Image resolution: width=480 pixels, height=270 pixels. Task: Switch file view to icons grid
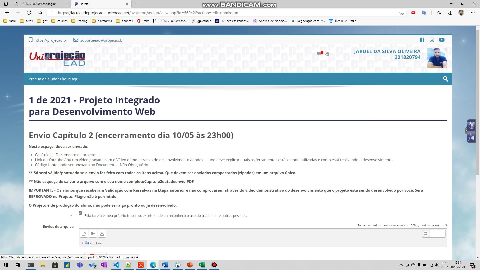(426, 234)
